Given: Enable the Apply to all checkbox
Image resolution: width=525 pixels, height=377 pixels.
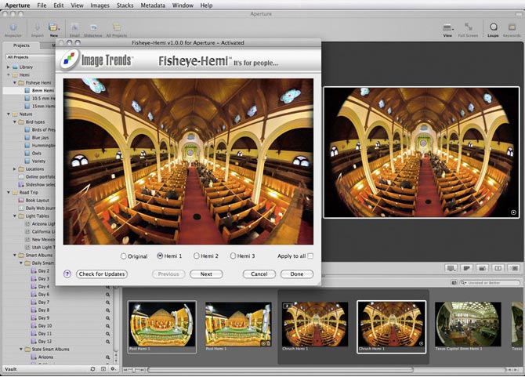Looking at the screenshot, I should [310, 256].
